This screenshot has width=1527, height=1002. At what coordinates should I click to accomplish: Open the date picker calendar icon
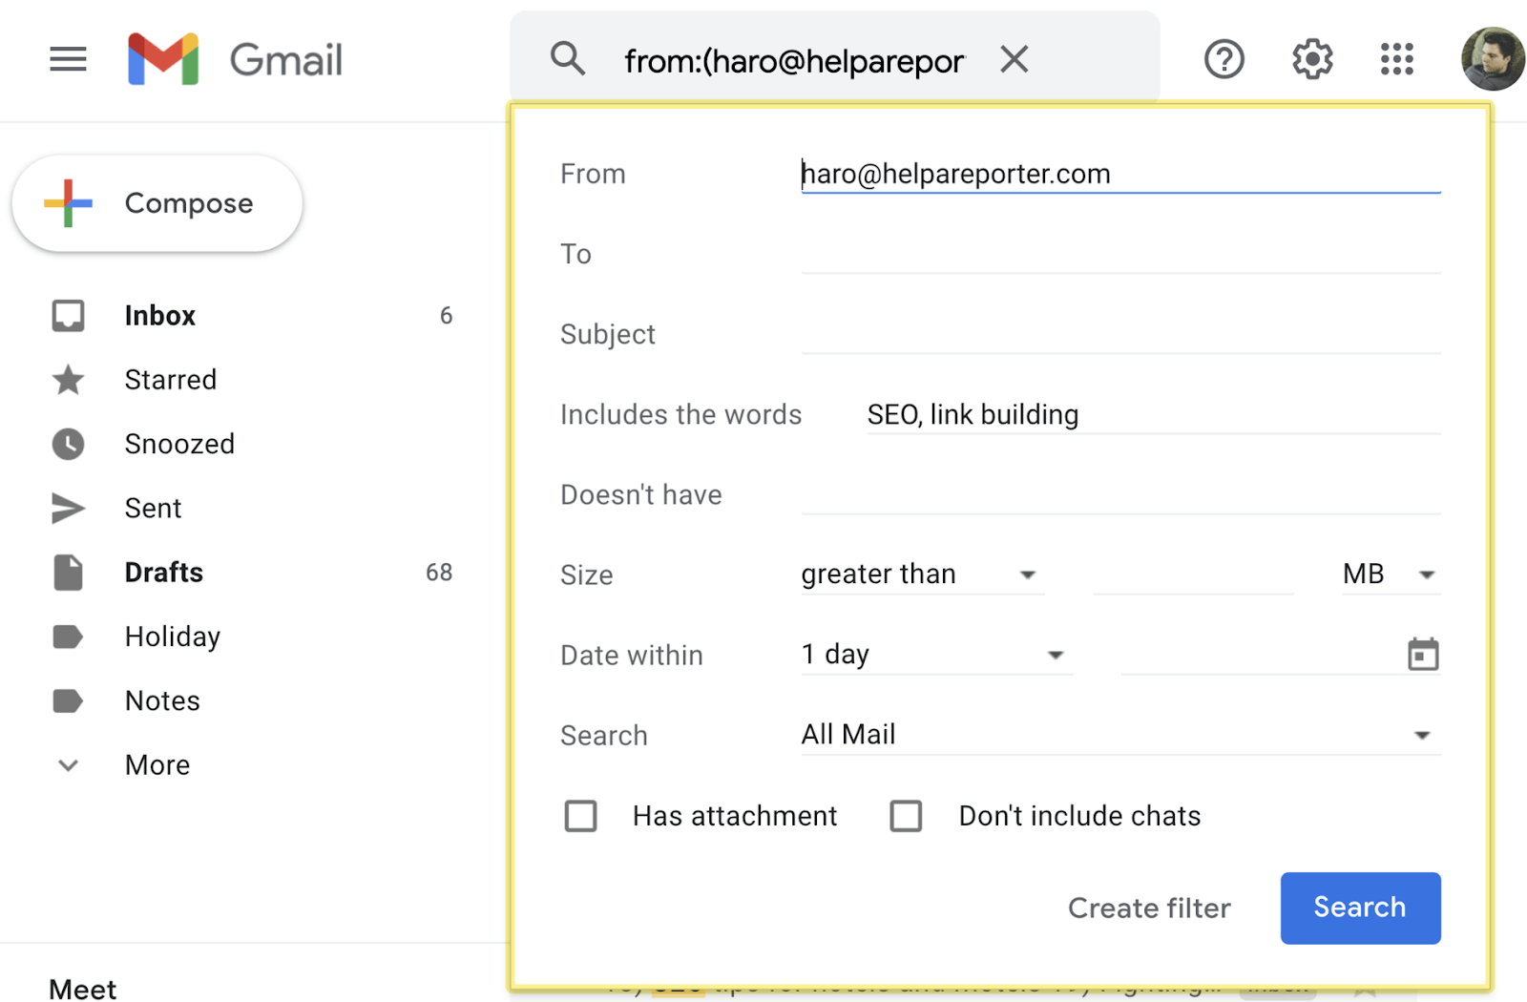click(x=1422, y=655)
